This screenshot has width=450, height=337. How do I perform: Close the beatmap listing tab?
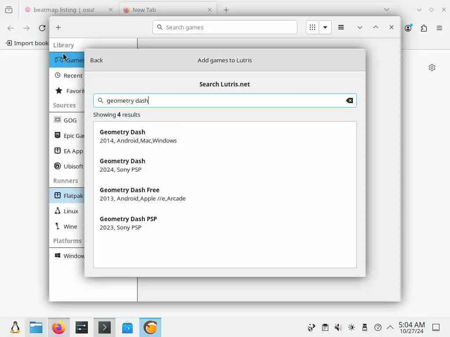[110, 10]
